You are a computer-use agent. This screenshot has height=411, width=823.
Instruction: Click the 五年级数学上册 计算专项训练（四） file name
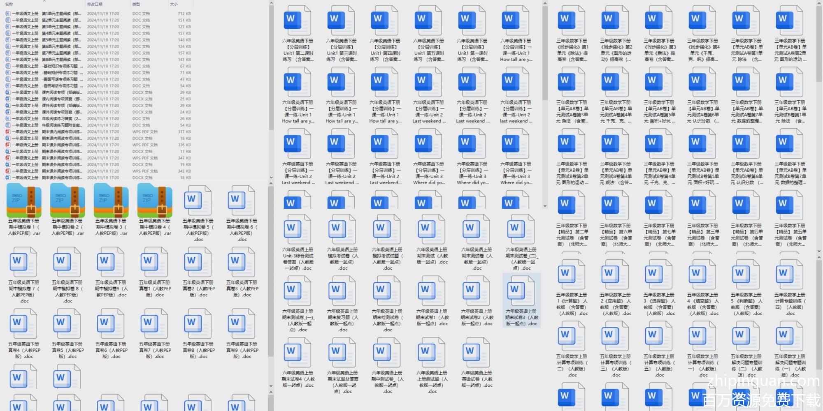pyautogui.click(x=790, y=304)
